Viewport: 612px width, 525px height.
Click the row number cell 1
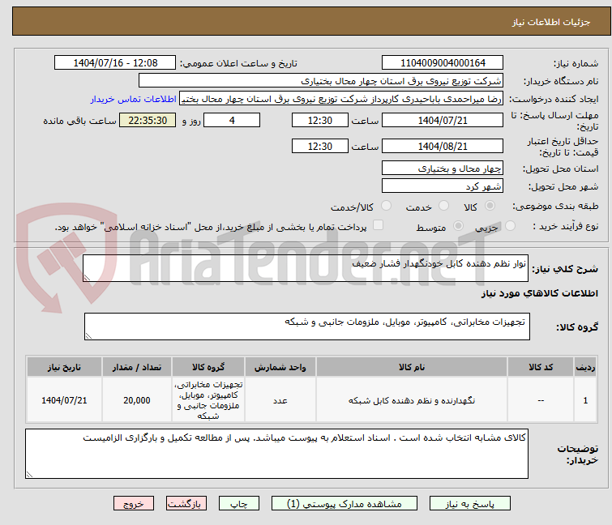[x=585, y=400]
